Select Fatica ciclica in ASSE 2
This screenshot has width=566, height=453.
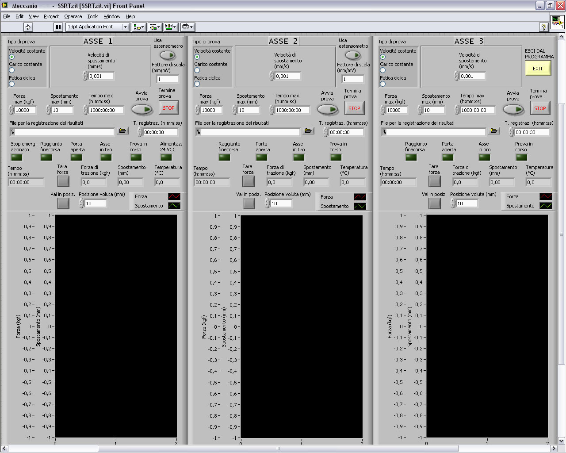(x=197, y=84)
